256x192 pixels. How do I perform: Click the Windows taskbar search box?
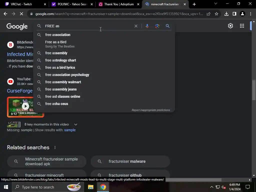(48, 187)
